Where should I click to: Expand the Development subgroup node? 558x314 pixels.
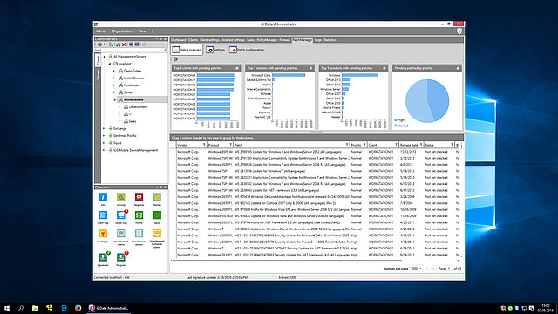coord(119,106)
